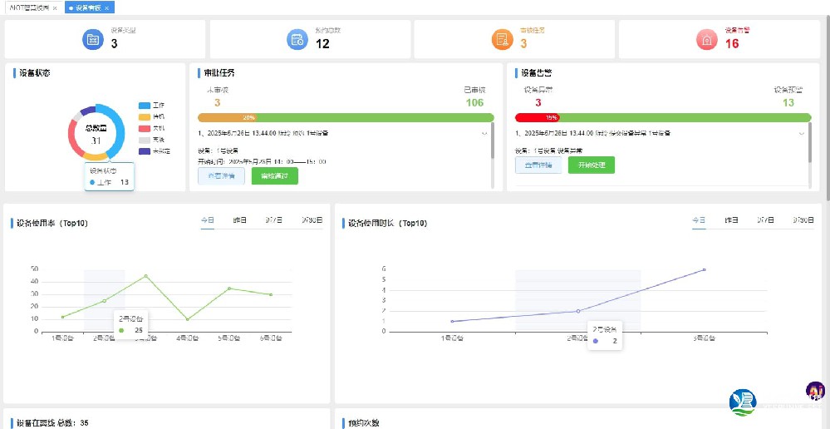The width and height of the screenshot is (830, 429).
Task: Click the green 开始处理 button in alarms
Action: pyautogui.click(x=591, y=165)
